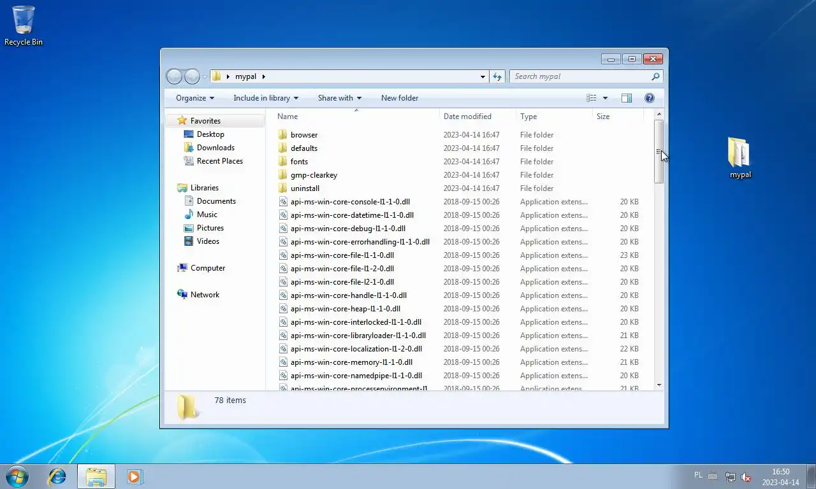Expand the address bar history dropdown
The image size is (816, 489).
pos(483,76)
